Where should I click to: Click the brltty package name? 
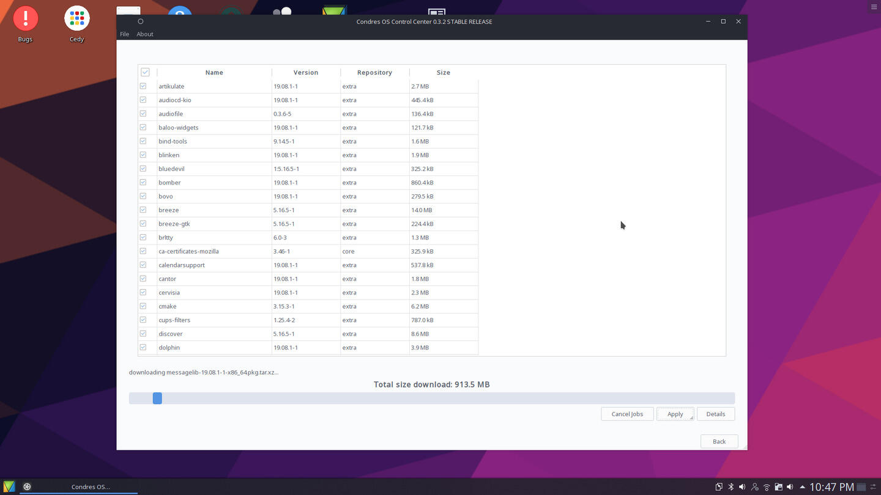point(166,238)
